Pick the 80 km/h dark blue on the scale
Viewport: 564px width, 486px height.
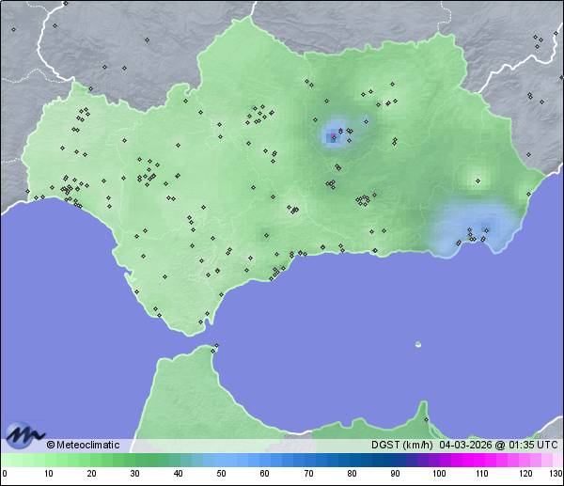coord(352,460)
